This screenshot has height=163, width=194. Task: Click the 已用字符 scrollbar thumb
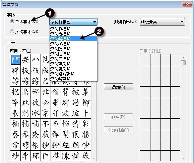point(183,63)
